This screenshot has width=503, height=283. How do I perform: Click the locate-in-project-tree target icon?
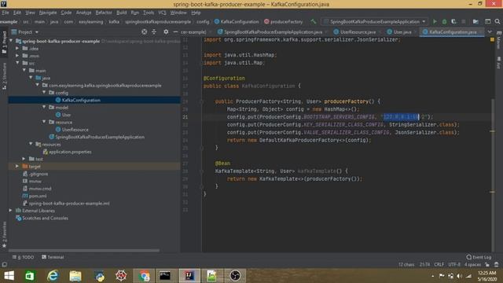pyautogui.click(x=145, y=31)
